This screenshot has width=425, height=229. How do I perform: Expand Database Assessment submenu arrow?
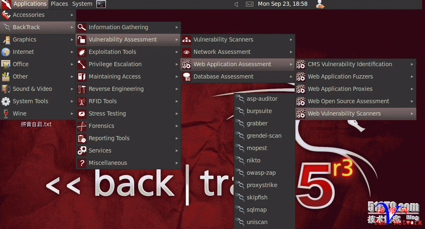pyautogui.click(x=291, y=77)
